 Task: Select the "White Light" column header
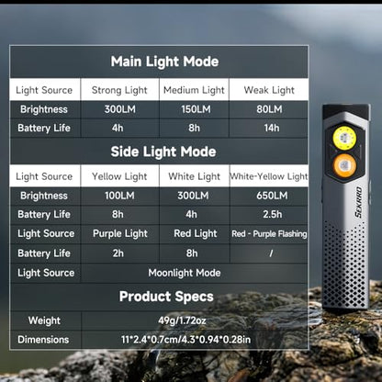[194, 176]
